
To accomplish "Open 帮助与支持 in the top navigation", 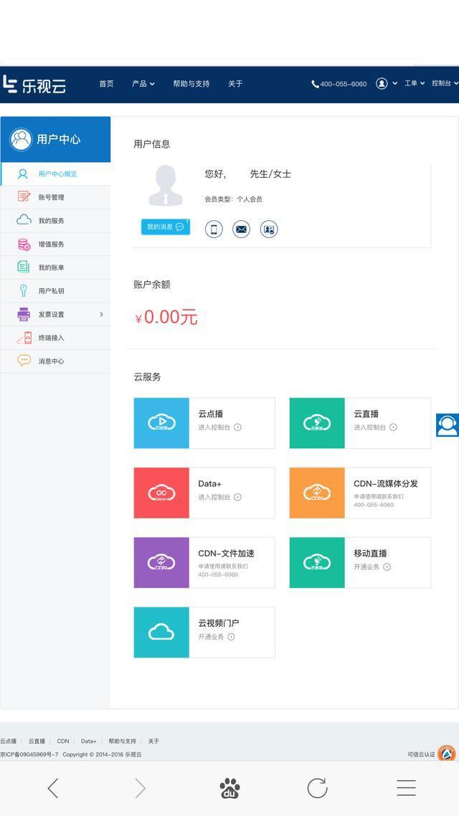I will point(191,84).
